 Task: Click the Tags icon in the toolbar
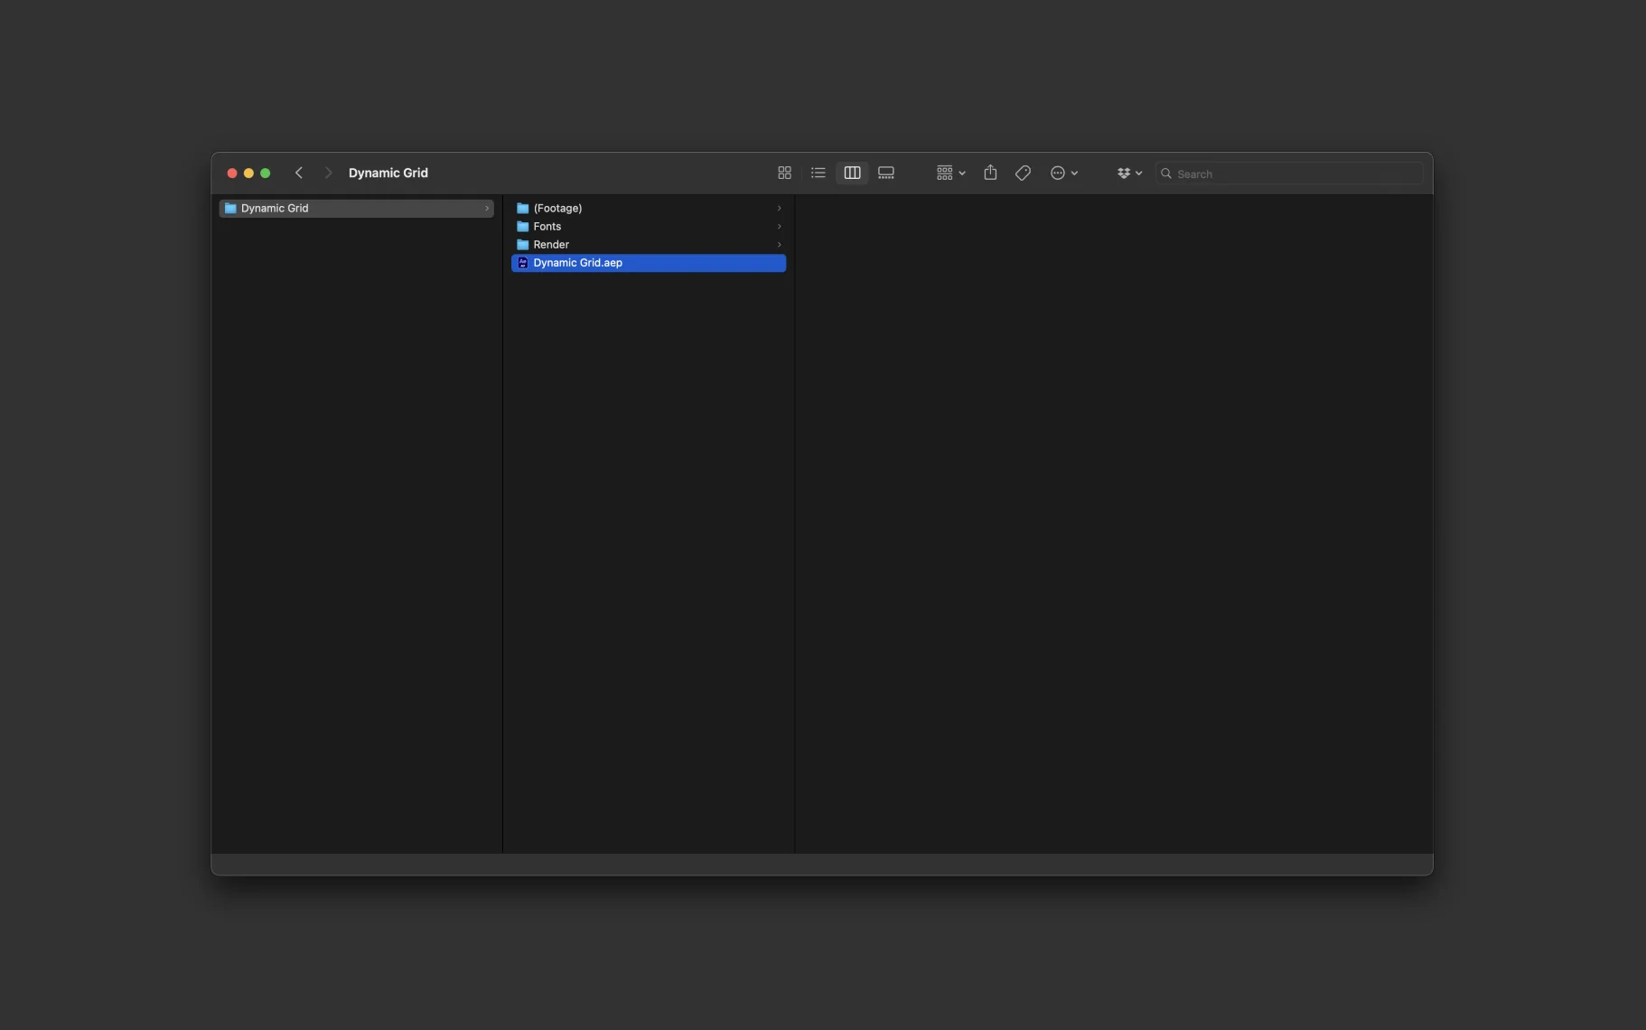1022,173
